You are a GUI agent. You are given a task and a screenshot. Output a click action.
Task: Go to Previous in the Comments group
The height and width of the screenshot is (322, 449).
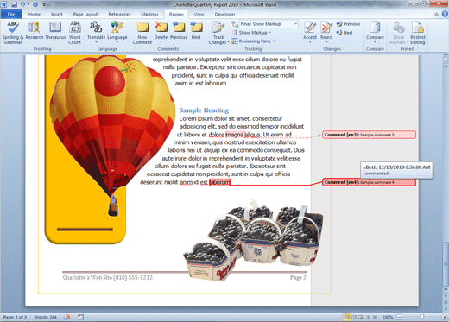coord(179,30)
